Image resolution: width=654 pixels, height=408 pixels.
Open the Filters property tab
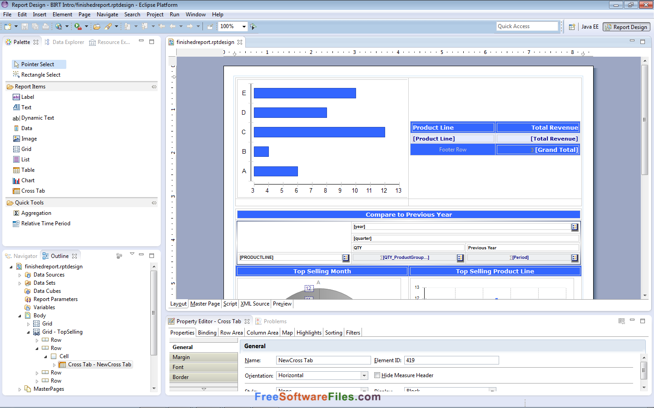[353, 333]
